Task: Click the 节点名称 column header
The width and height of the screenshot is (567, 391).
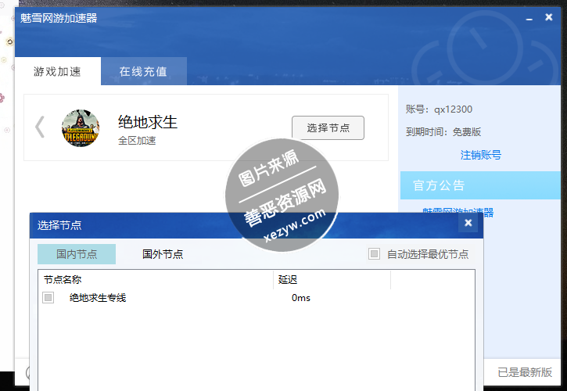Action: [156, 279]
